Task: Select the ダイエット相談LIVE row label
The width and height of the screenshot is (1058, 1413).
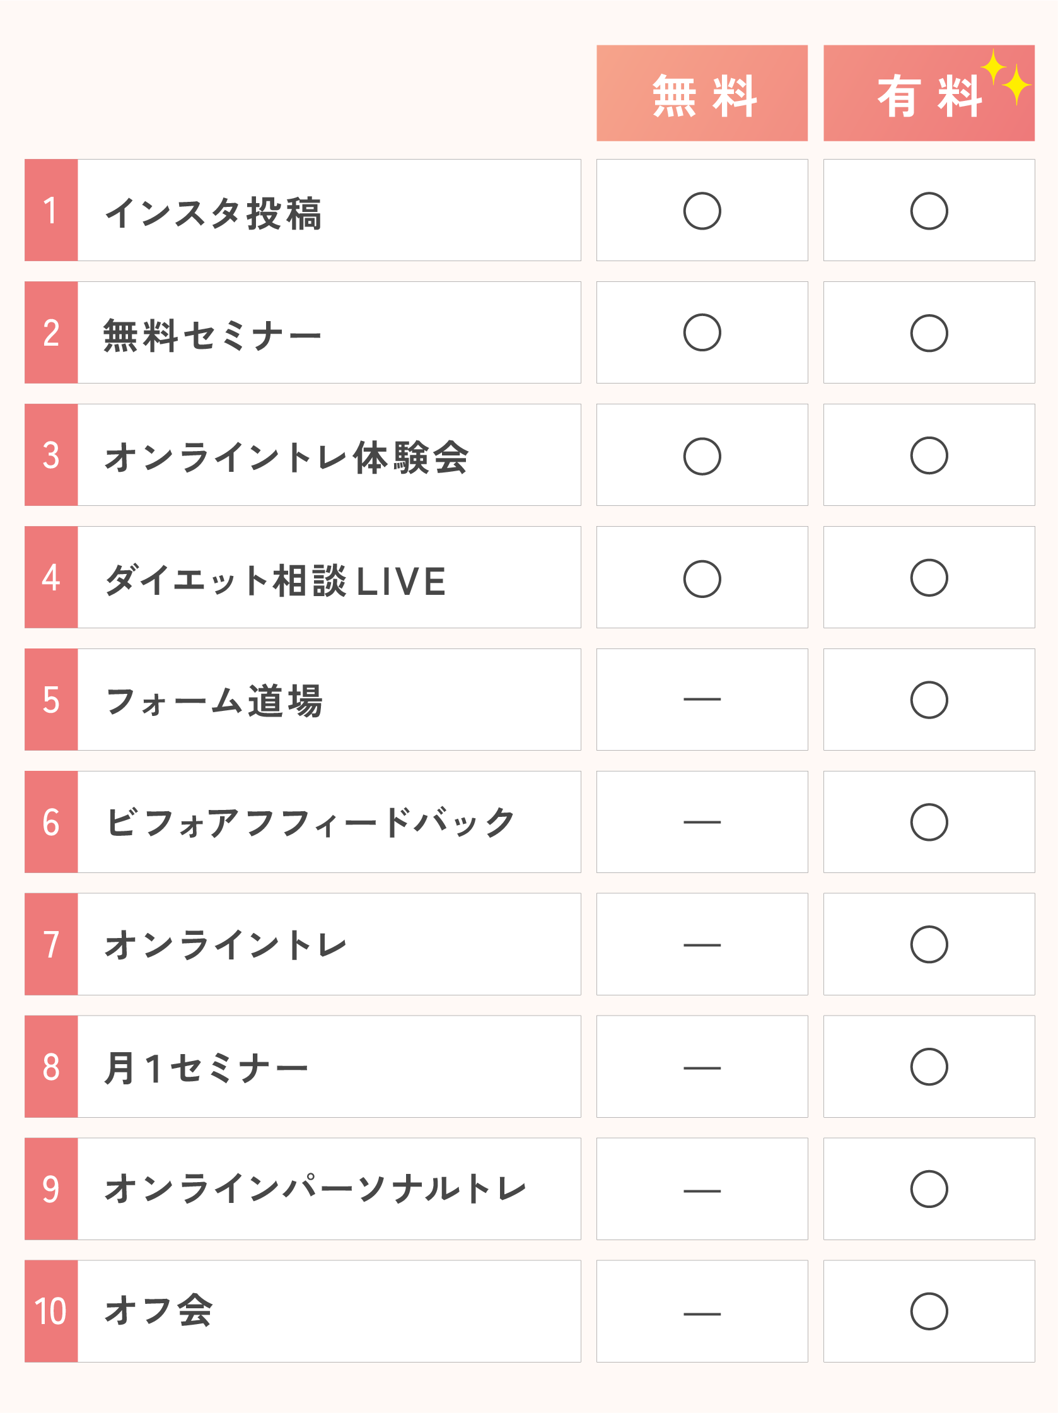Action: [x=275, y=580]
